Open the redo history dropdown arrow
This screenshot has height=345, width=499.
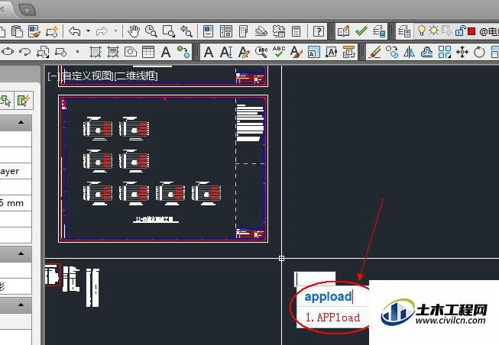coord(115,31)
